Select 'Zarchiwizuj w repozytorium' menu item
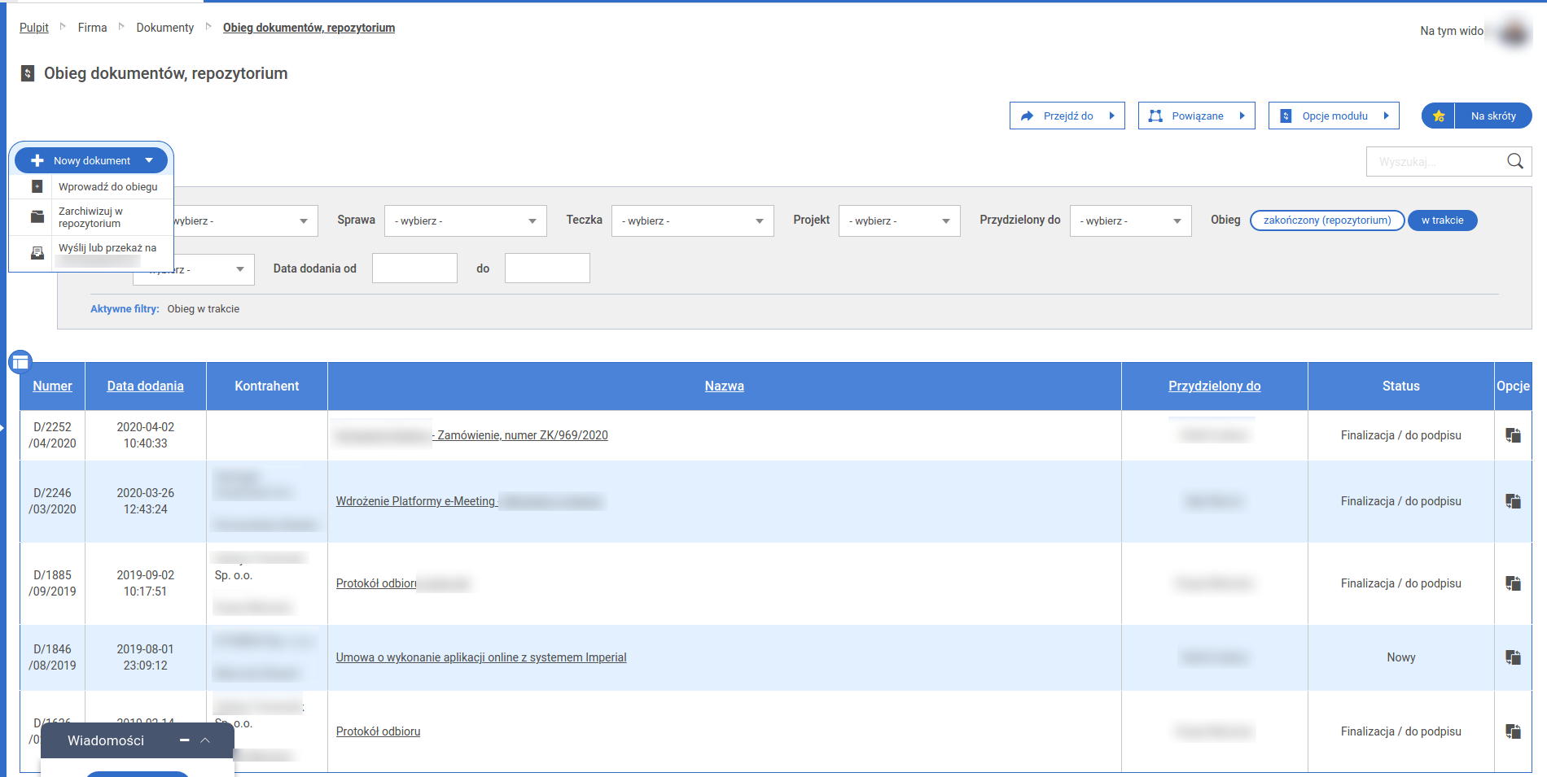 (90, 217)
